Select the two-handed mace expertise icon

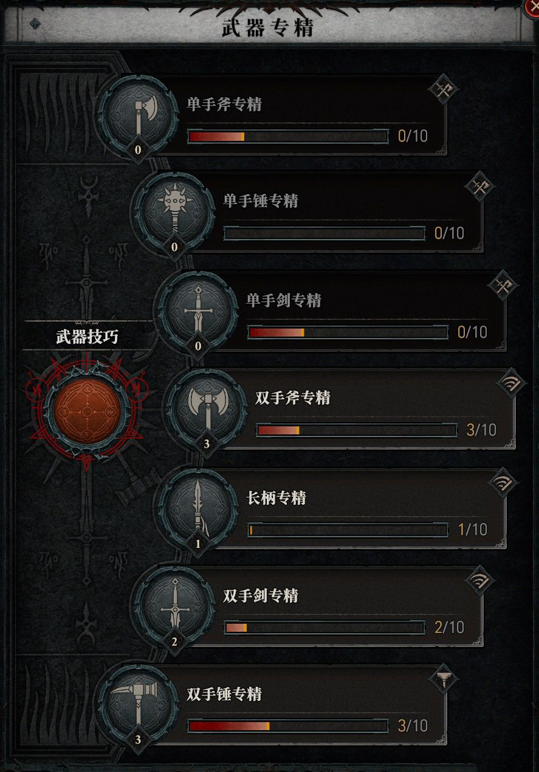(x=138, y=704)
